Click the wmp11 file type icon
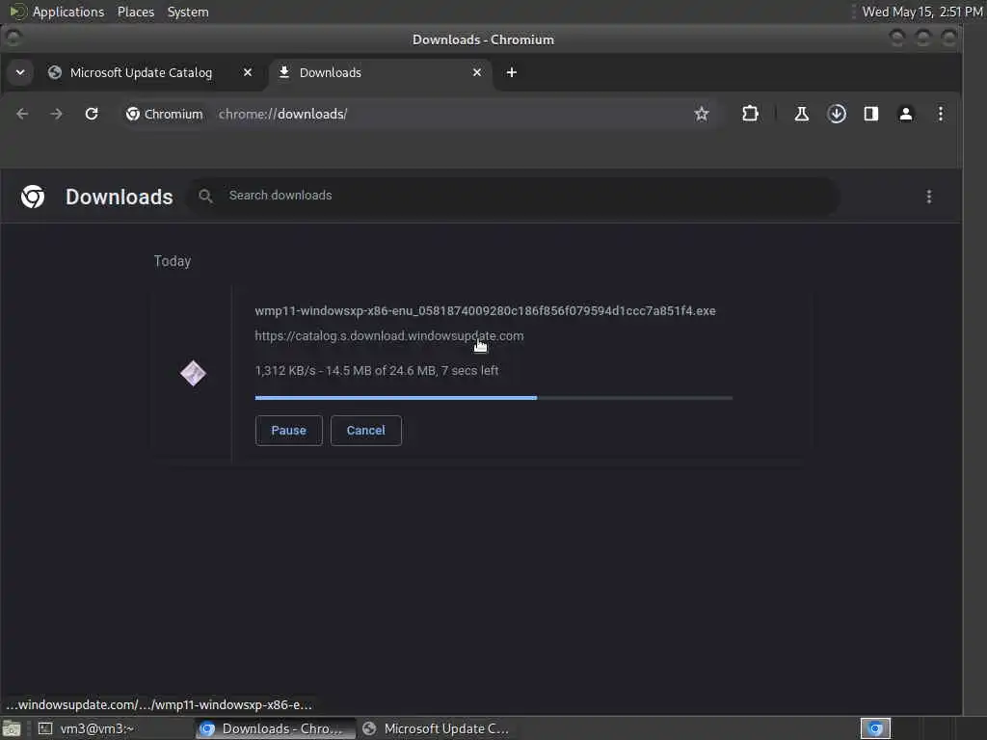This screenshot has height=740, width=987. click(x=193, y=373)
